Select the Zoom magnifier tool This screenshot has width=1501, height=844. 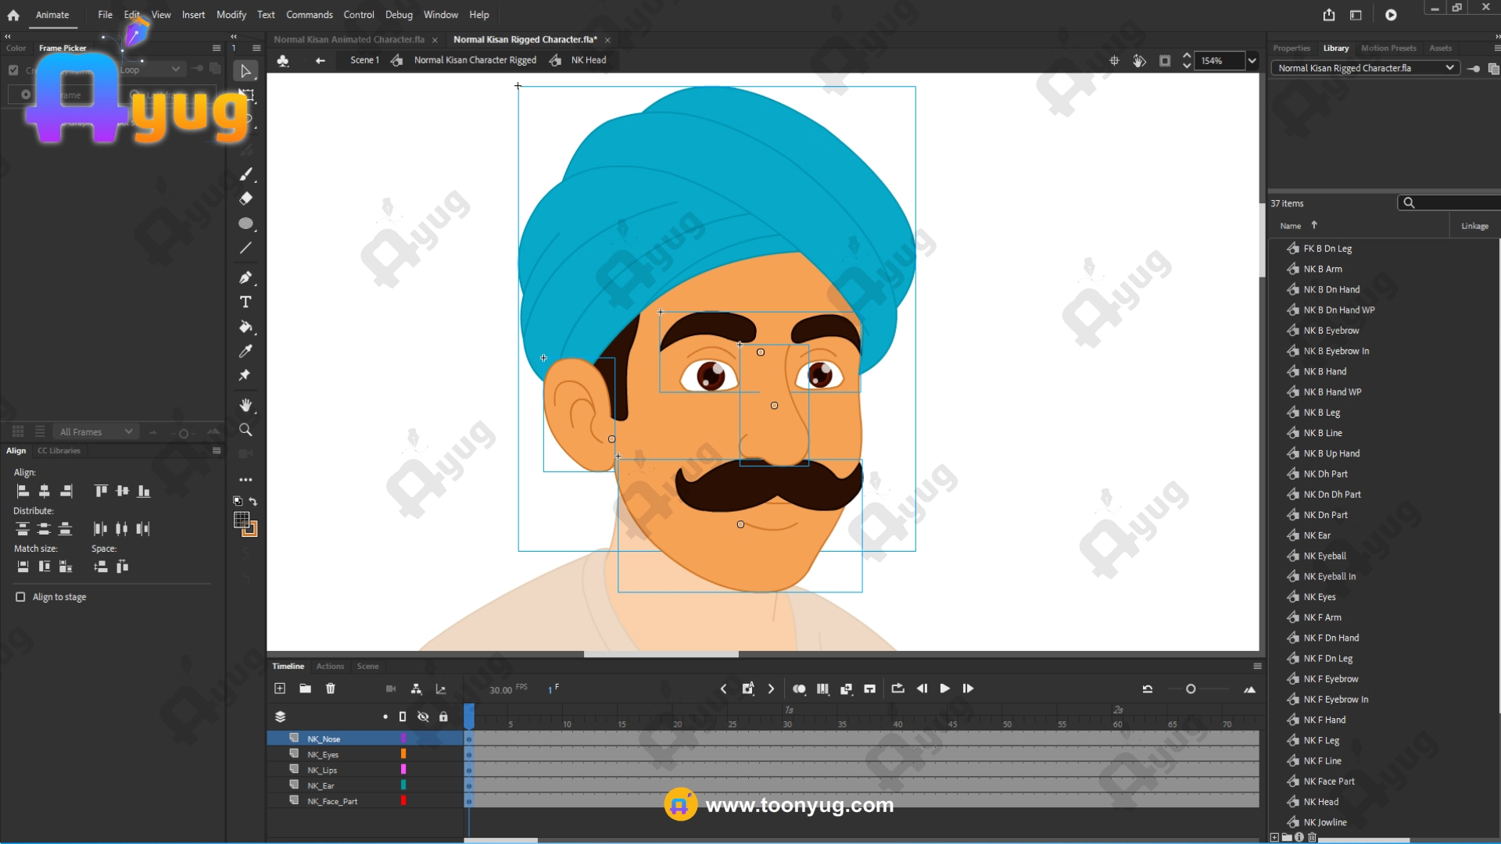[245, 430]
